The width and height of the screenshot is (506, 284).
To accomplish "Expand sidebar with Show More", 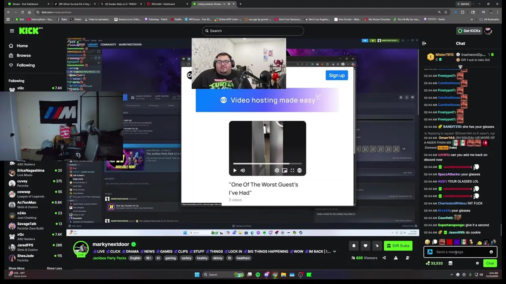I will click(16, 268).
